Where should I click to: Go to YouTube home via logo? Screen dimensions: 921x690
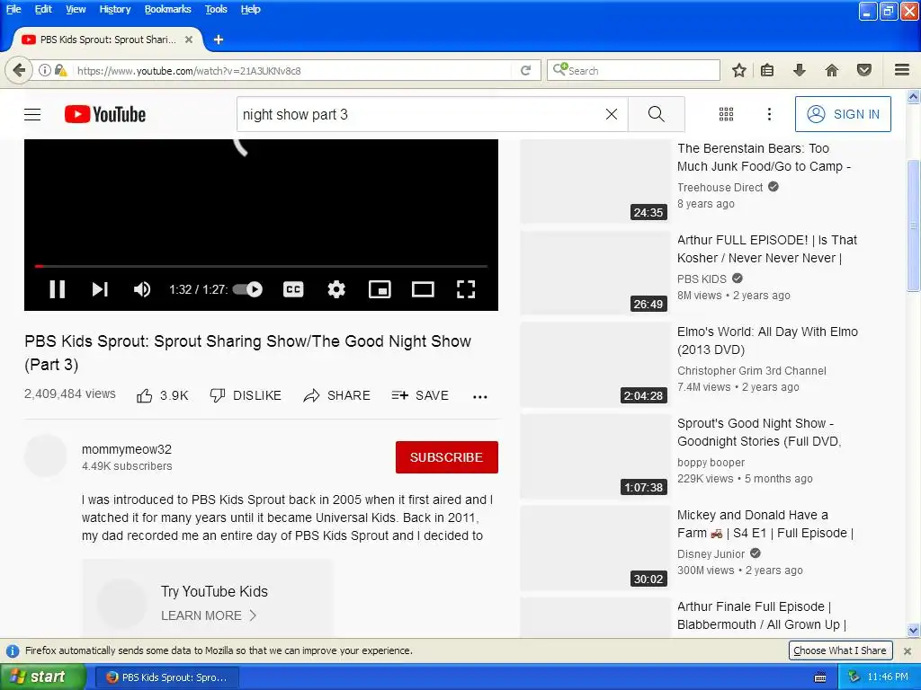[x=105, y=114]
